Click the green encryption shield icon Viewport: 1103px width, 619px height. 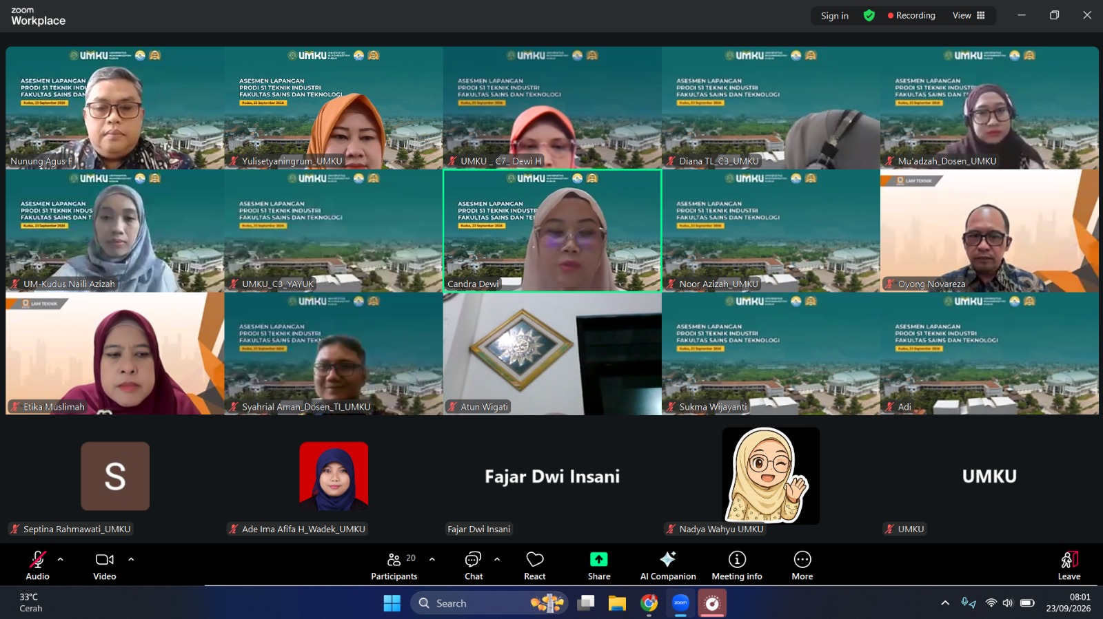[869, 15]
